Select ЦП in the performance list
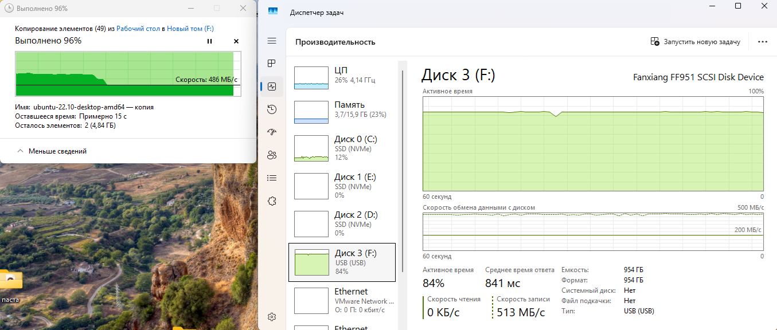 tap(342, 77)
